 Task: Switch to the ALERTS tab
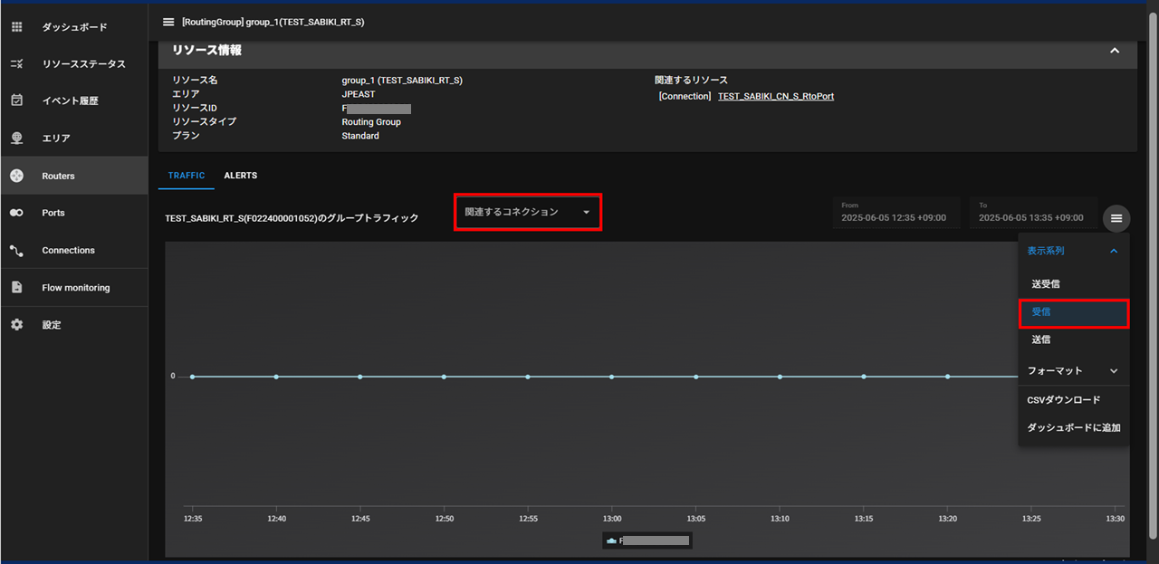(x=241, y=176)
